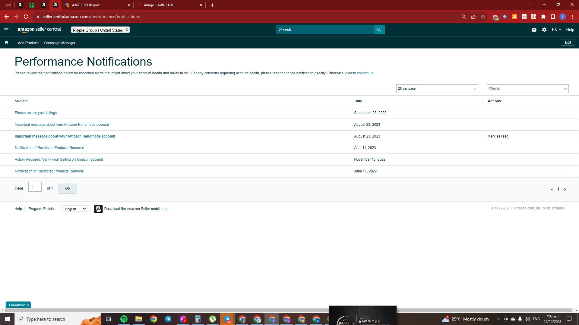Click the contact us link
The height and width of the screenshot is (325, 579).
[x=365, y=73]
